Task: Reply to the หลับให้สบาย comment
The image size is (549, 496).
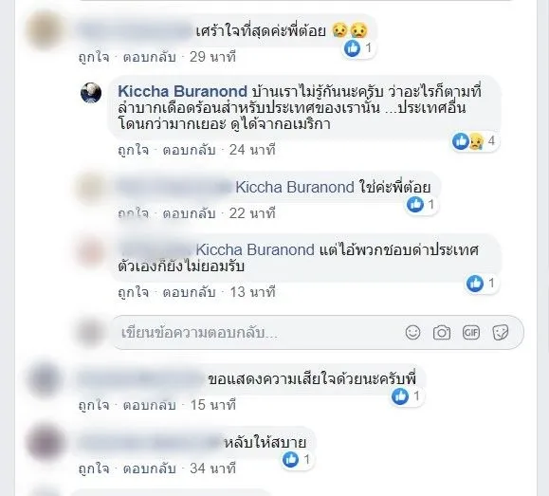Action: [x=150, y=468]
